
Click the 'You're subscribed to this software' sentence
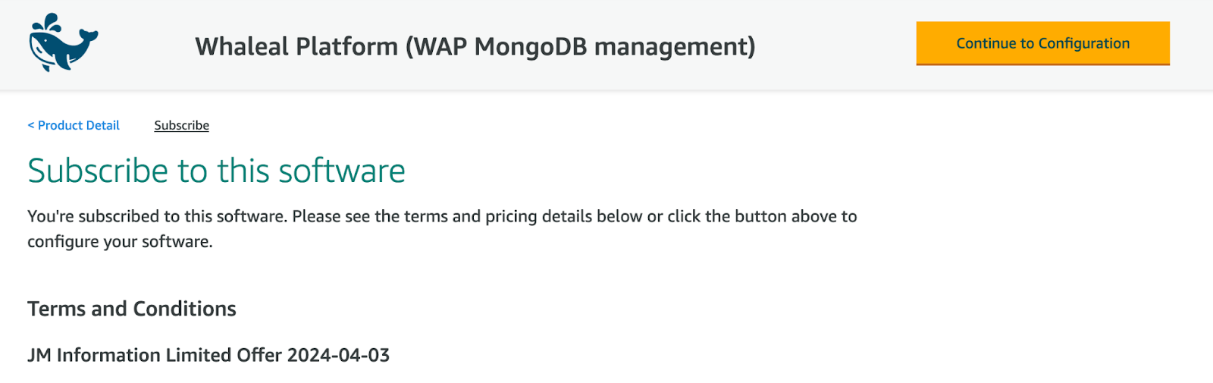pos(158,216)
